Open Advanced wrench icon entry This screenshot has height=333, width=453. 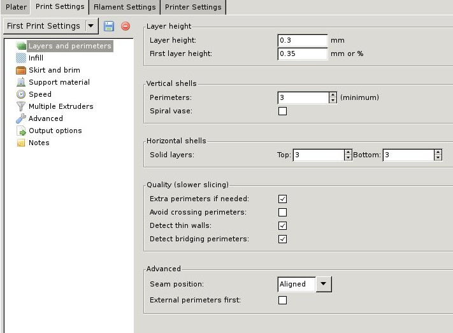(21, 118)
